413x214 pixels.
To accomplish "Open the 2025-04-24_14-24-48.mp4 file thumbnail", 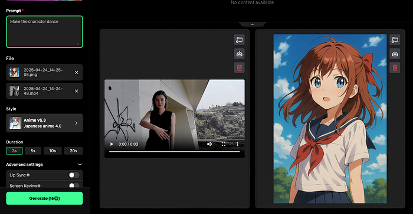I will pyautogui.click(x=14, y=91).
